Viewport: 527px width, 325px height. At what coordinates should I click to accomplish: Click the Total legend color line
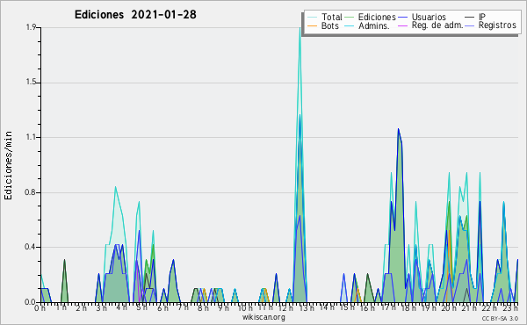[x=312, y=18]
